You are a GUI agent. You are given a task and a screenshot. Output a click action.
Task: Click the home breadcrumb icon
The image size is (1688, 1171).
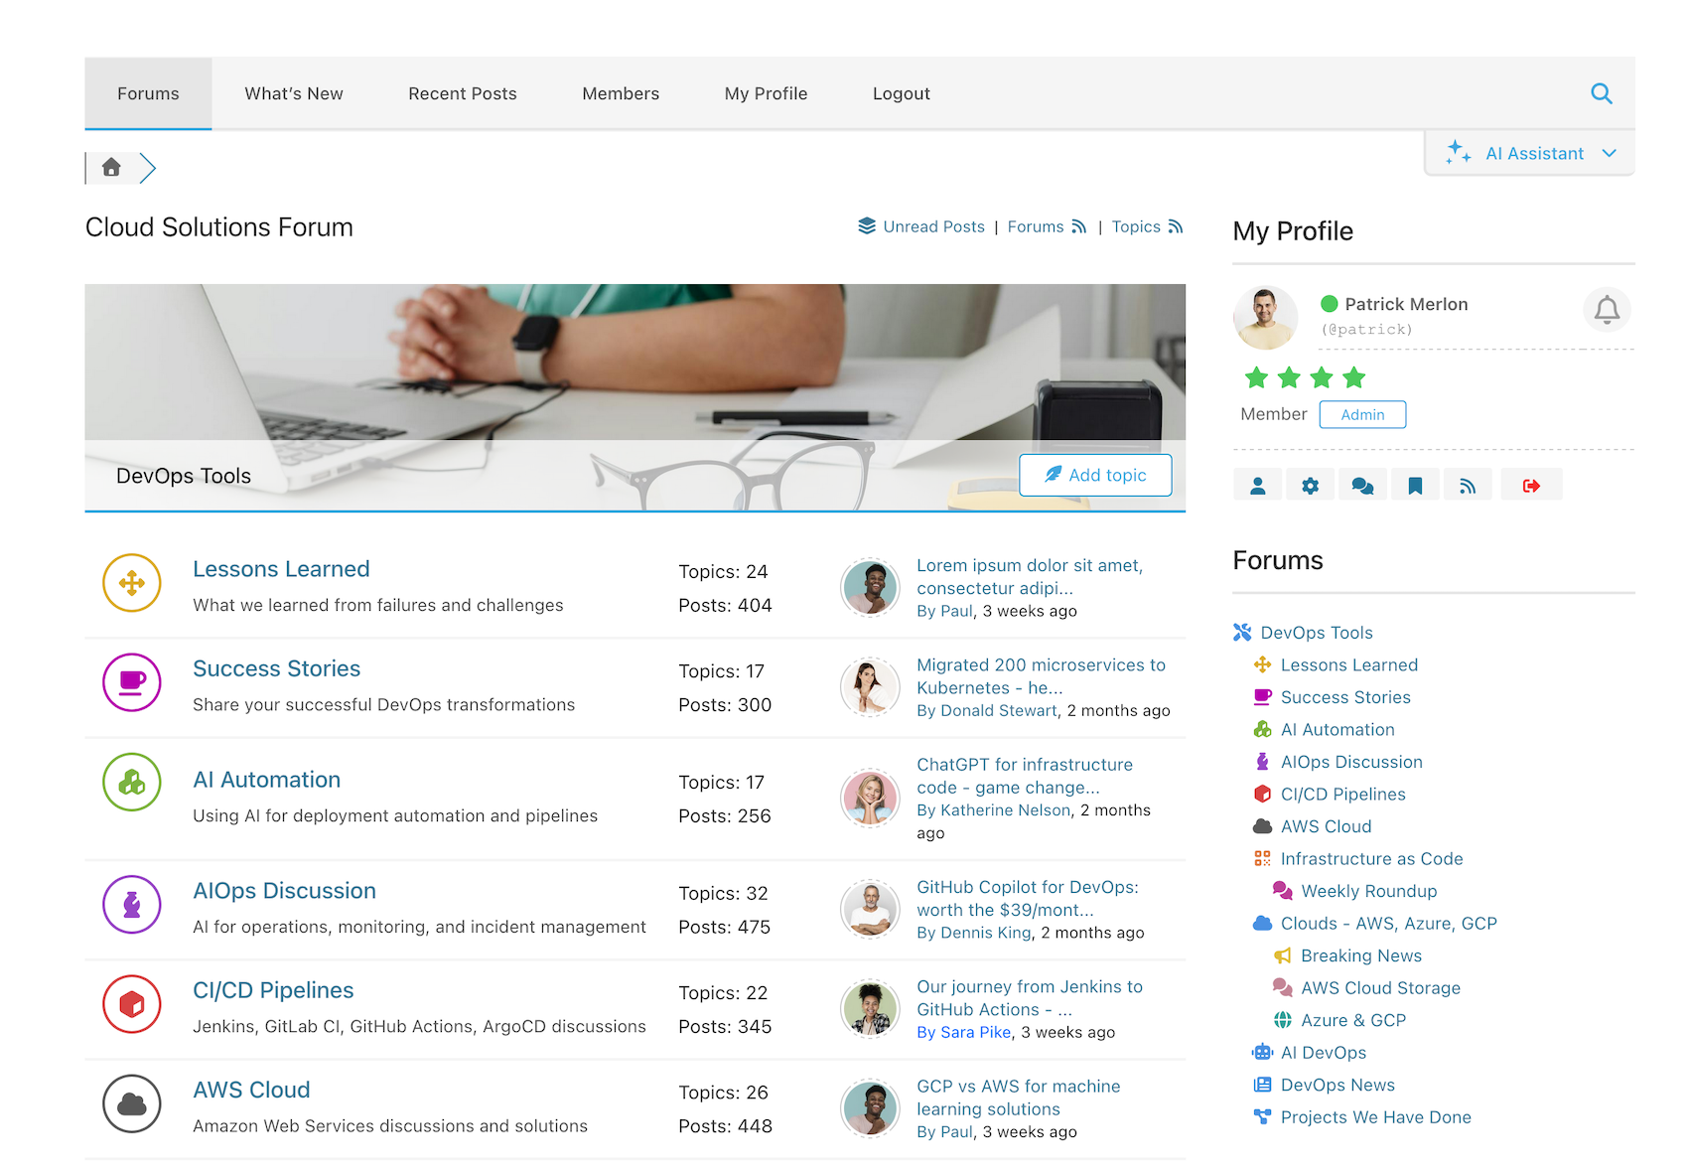click(111, 167)
